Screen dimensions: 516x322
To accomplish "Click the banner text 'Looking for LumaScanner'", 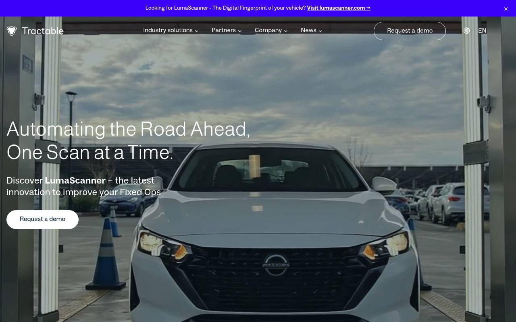I will click(225, 8).
